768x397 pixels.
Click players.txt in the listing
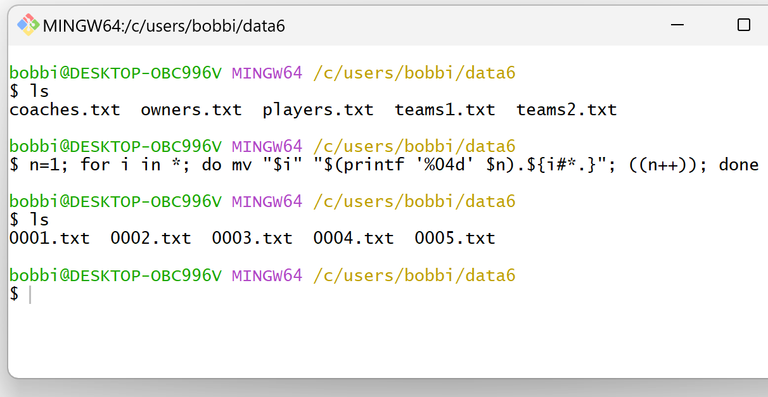click(x=318, y=111)
